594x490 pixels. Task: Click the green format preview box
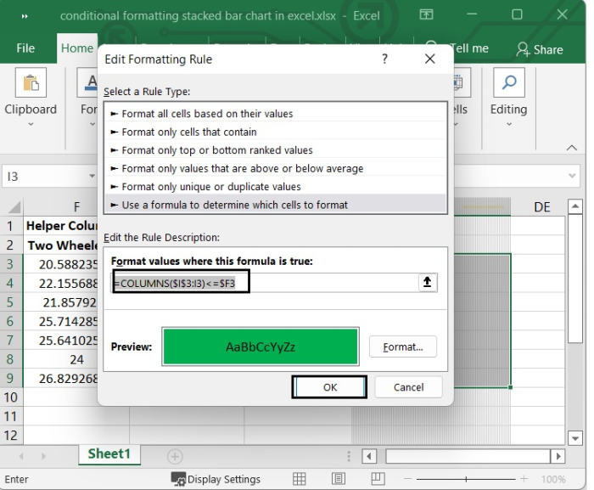[261, 346]
